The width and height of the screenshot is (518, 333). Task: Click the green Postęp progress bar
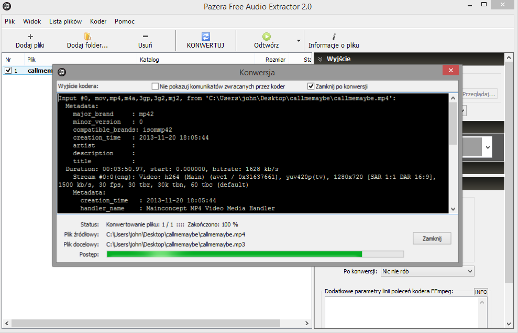tap(255, 254)
